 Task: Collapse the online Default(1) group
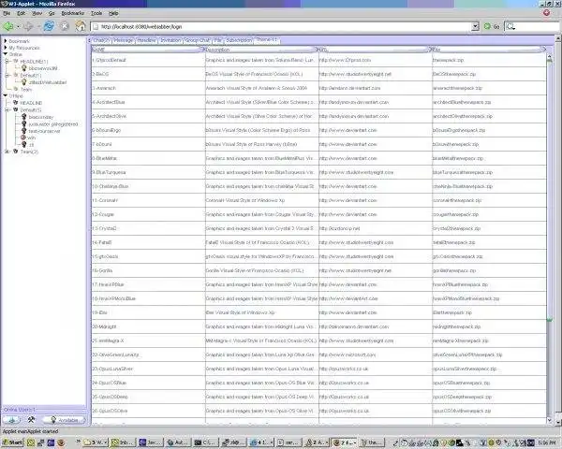pos(7,75)
